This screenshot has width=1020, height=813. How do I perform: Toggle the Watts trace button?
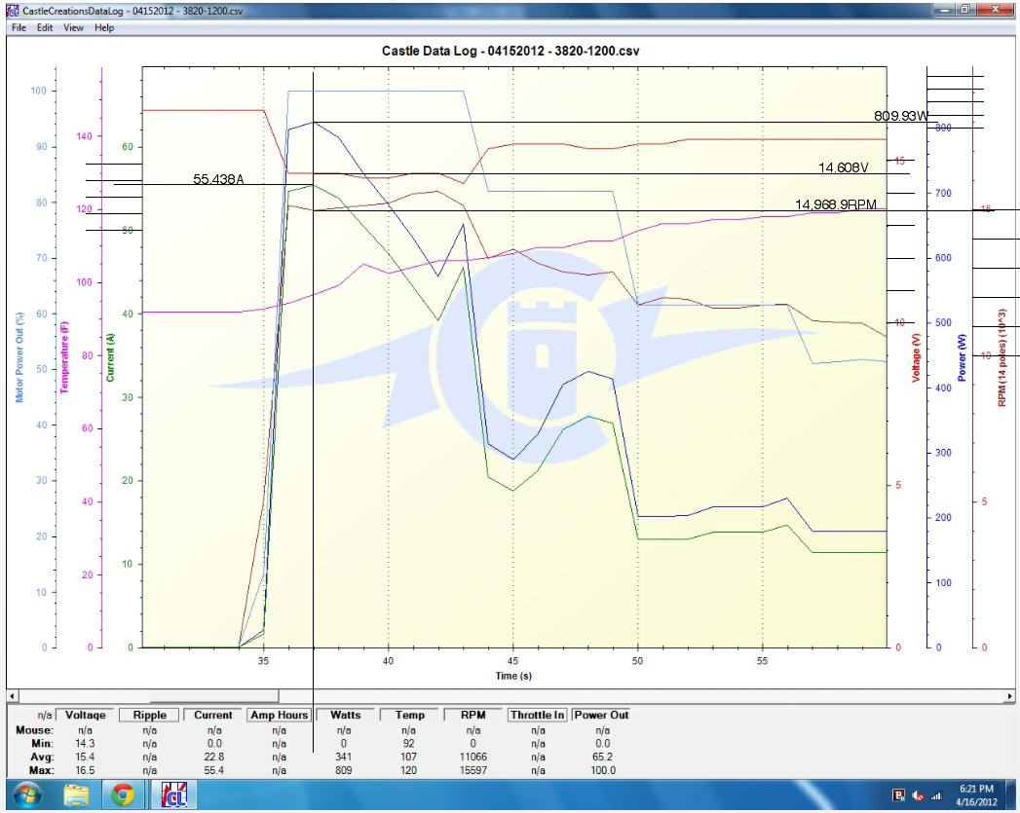pyautogui.click(x=346, y=715)
